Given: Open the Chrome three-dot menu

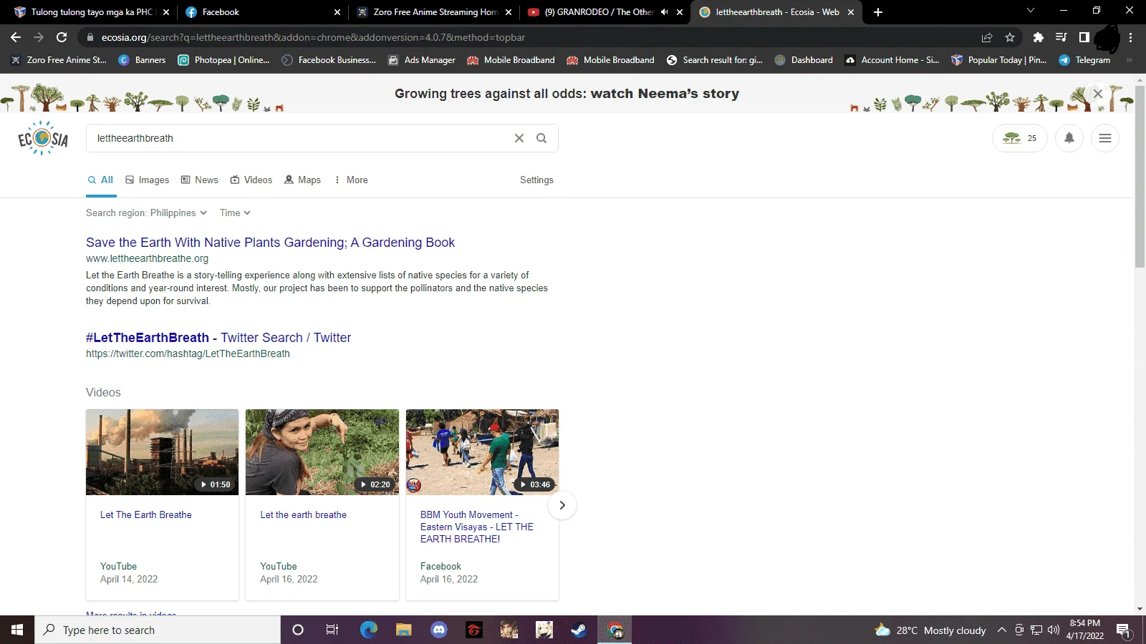Looking at the screenshot, I should click(x=1131, y=37).
